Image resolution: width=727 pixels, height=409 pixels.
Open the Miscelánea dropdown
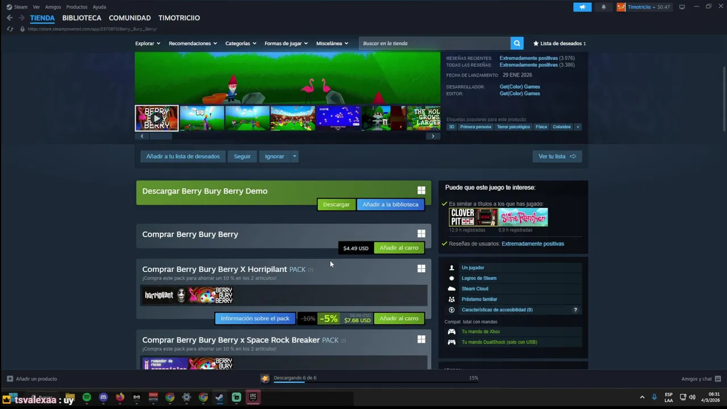tap(332, 43)
